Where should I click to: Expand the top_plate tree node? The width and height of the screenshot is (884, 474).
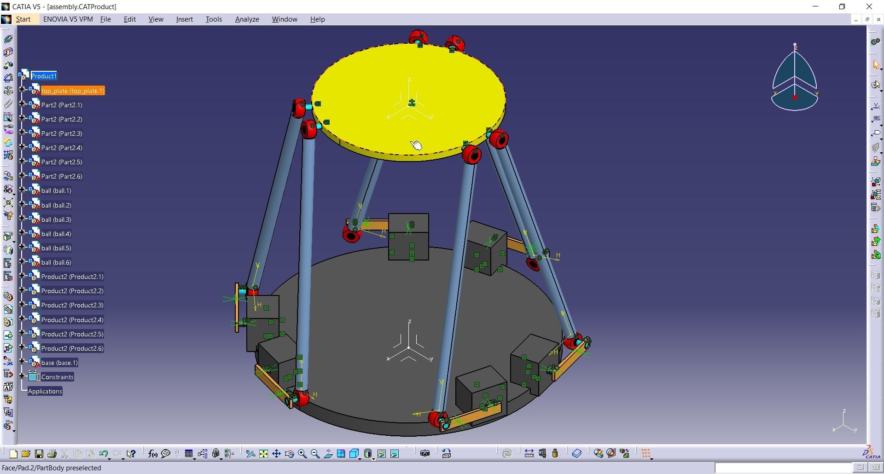[x=22, y=90]
